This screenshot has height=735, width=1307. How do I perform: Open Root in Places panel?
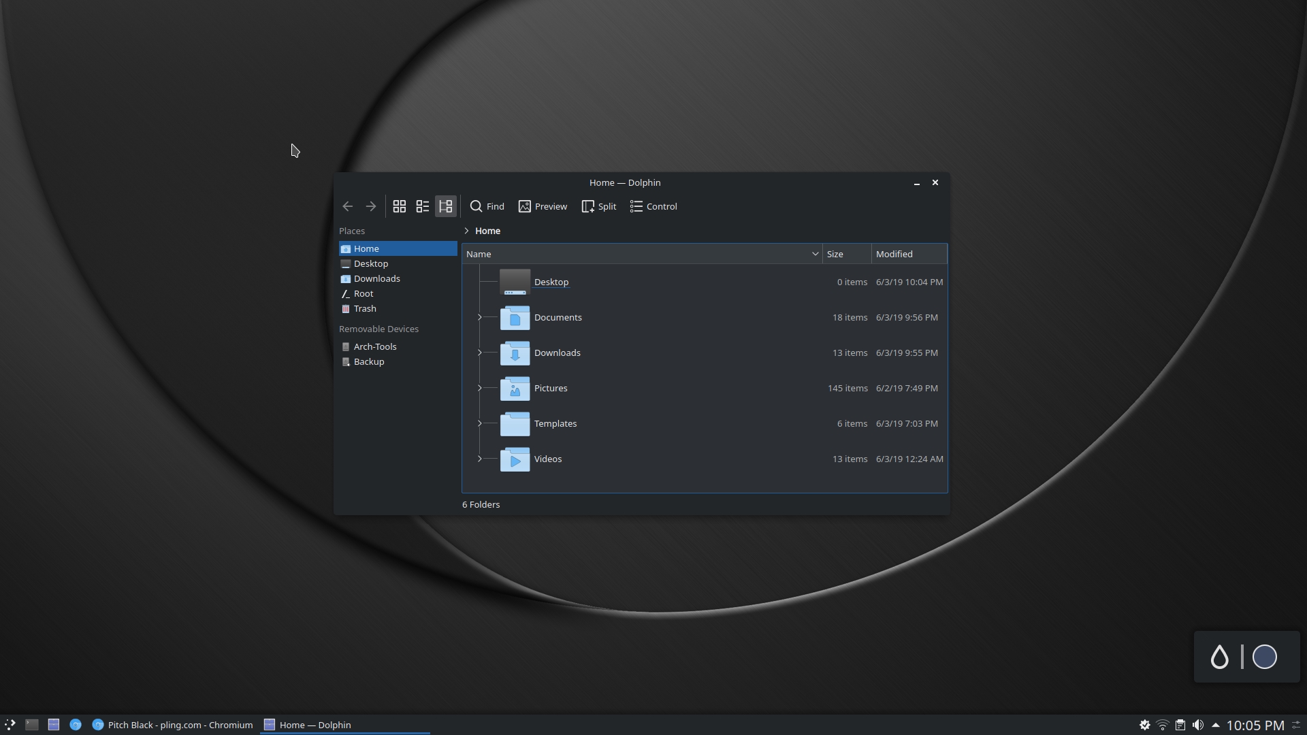coord(398,293)
